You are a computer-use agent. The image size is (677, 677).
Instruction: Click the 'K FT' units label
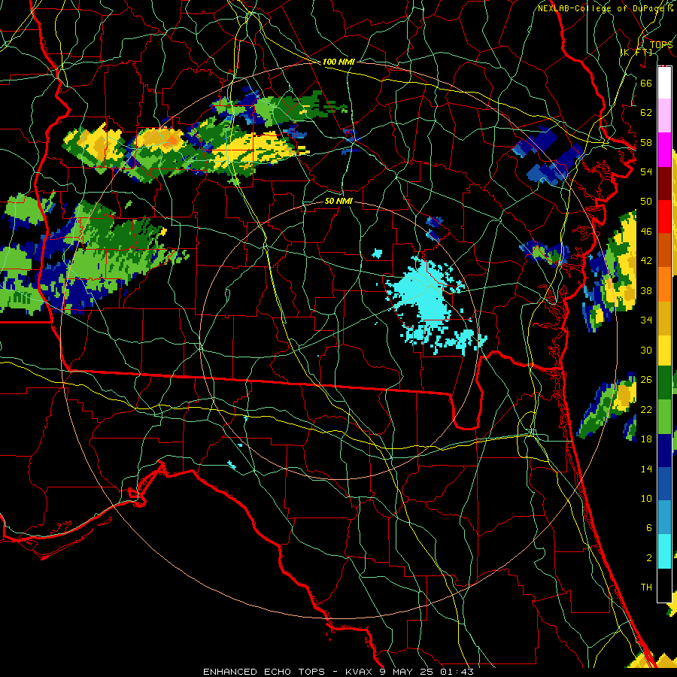click(637, 52)
